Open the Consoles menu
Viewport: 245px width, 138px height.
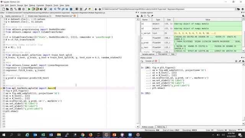click(40, 5)
